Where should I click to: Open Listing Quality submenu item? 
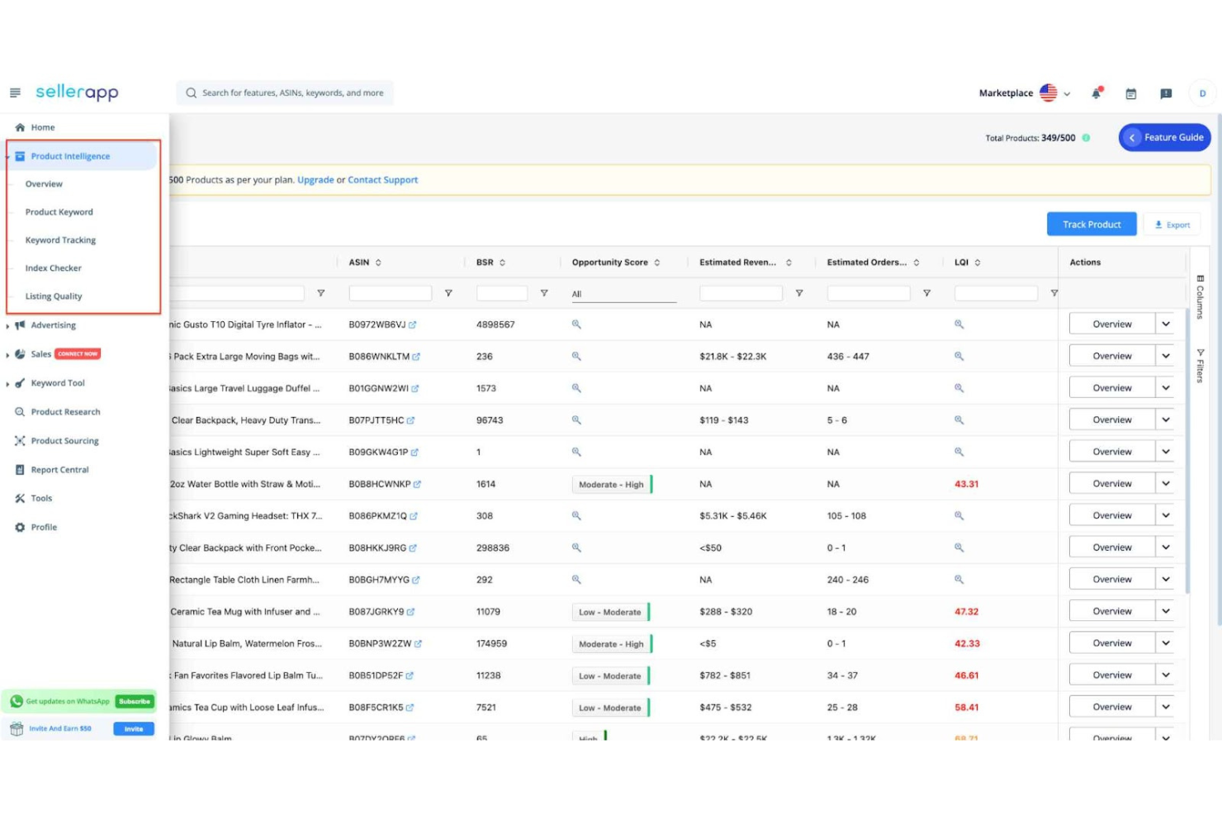click(x=54, y=296)
